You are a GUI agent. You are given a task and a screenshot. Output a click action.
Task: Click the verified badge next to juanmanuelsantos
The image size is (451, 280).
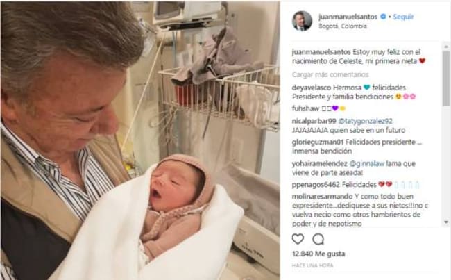(x=383, y=17)
